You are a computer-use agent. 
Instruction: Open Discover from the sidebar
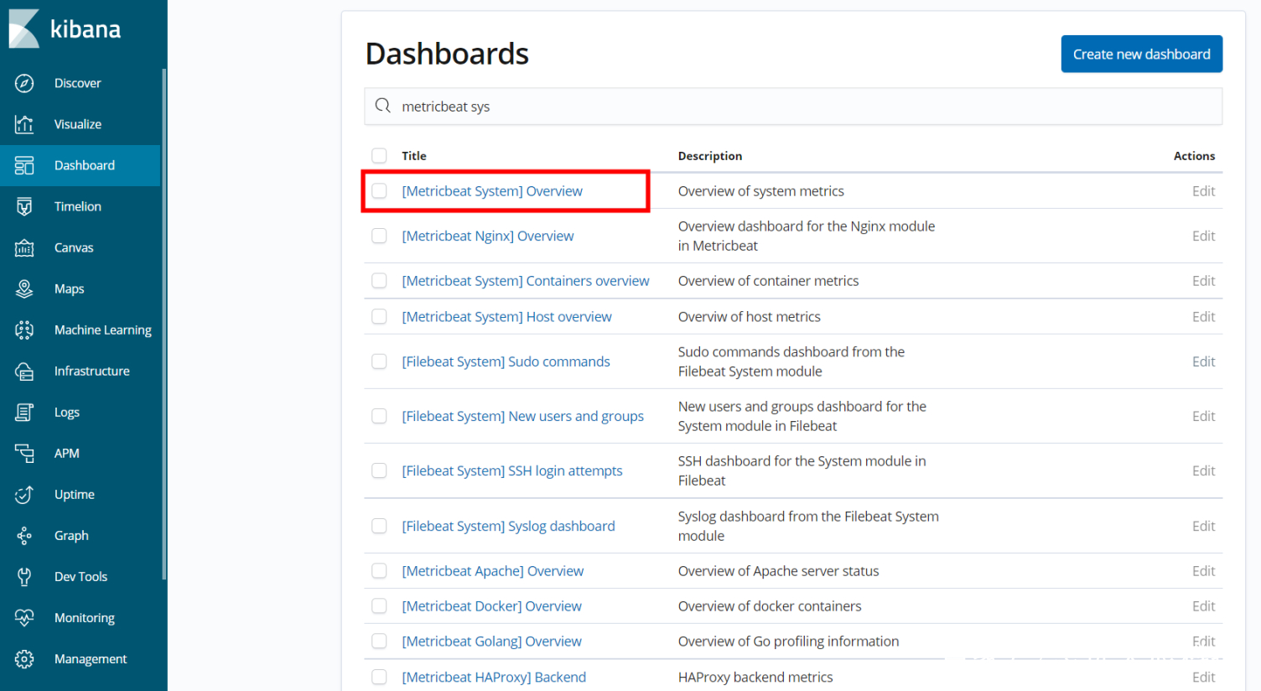(x=80, y=83)
